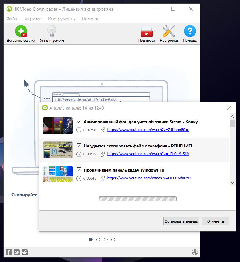Select the second slideshow page dot

click(98, 240)
